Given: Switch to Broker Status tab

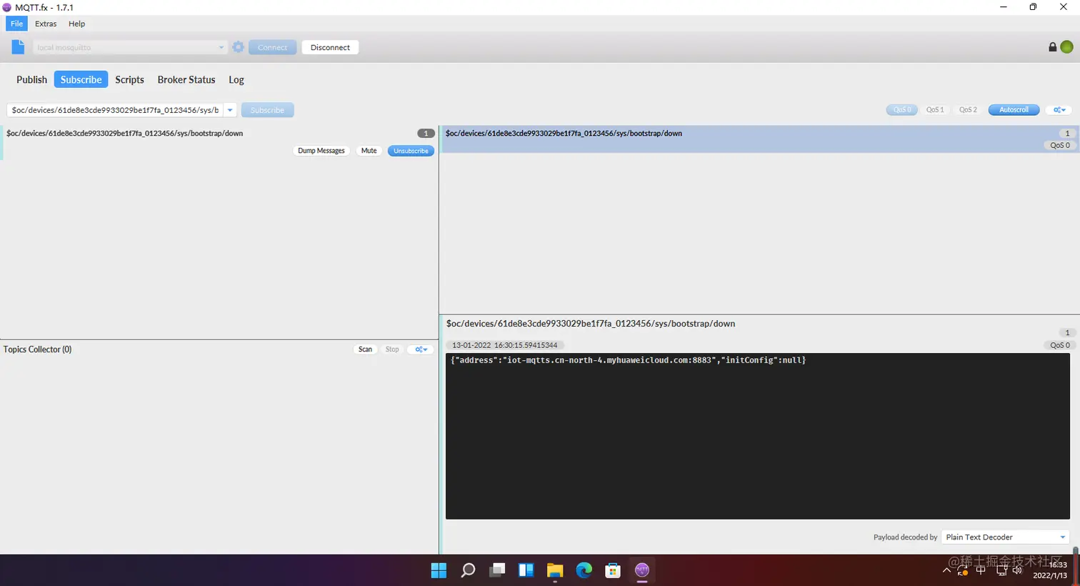Looking at the screenshot, I should click(x=186, y=79).
